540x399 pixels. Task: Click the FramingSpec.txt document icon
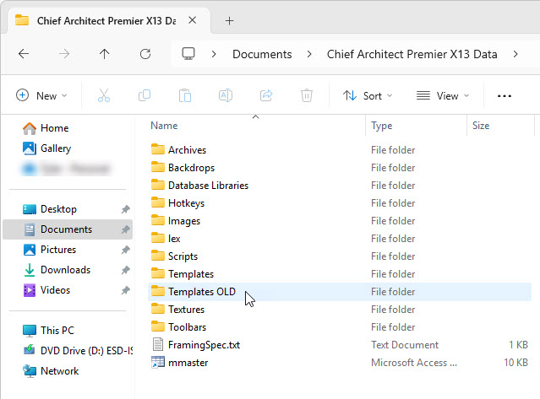click(158, 344)
